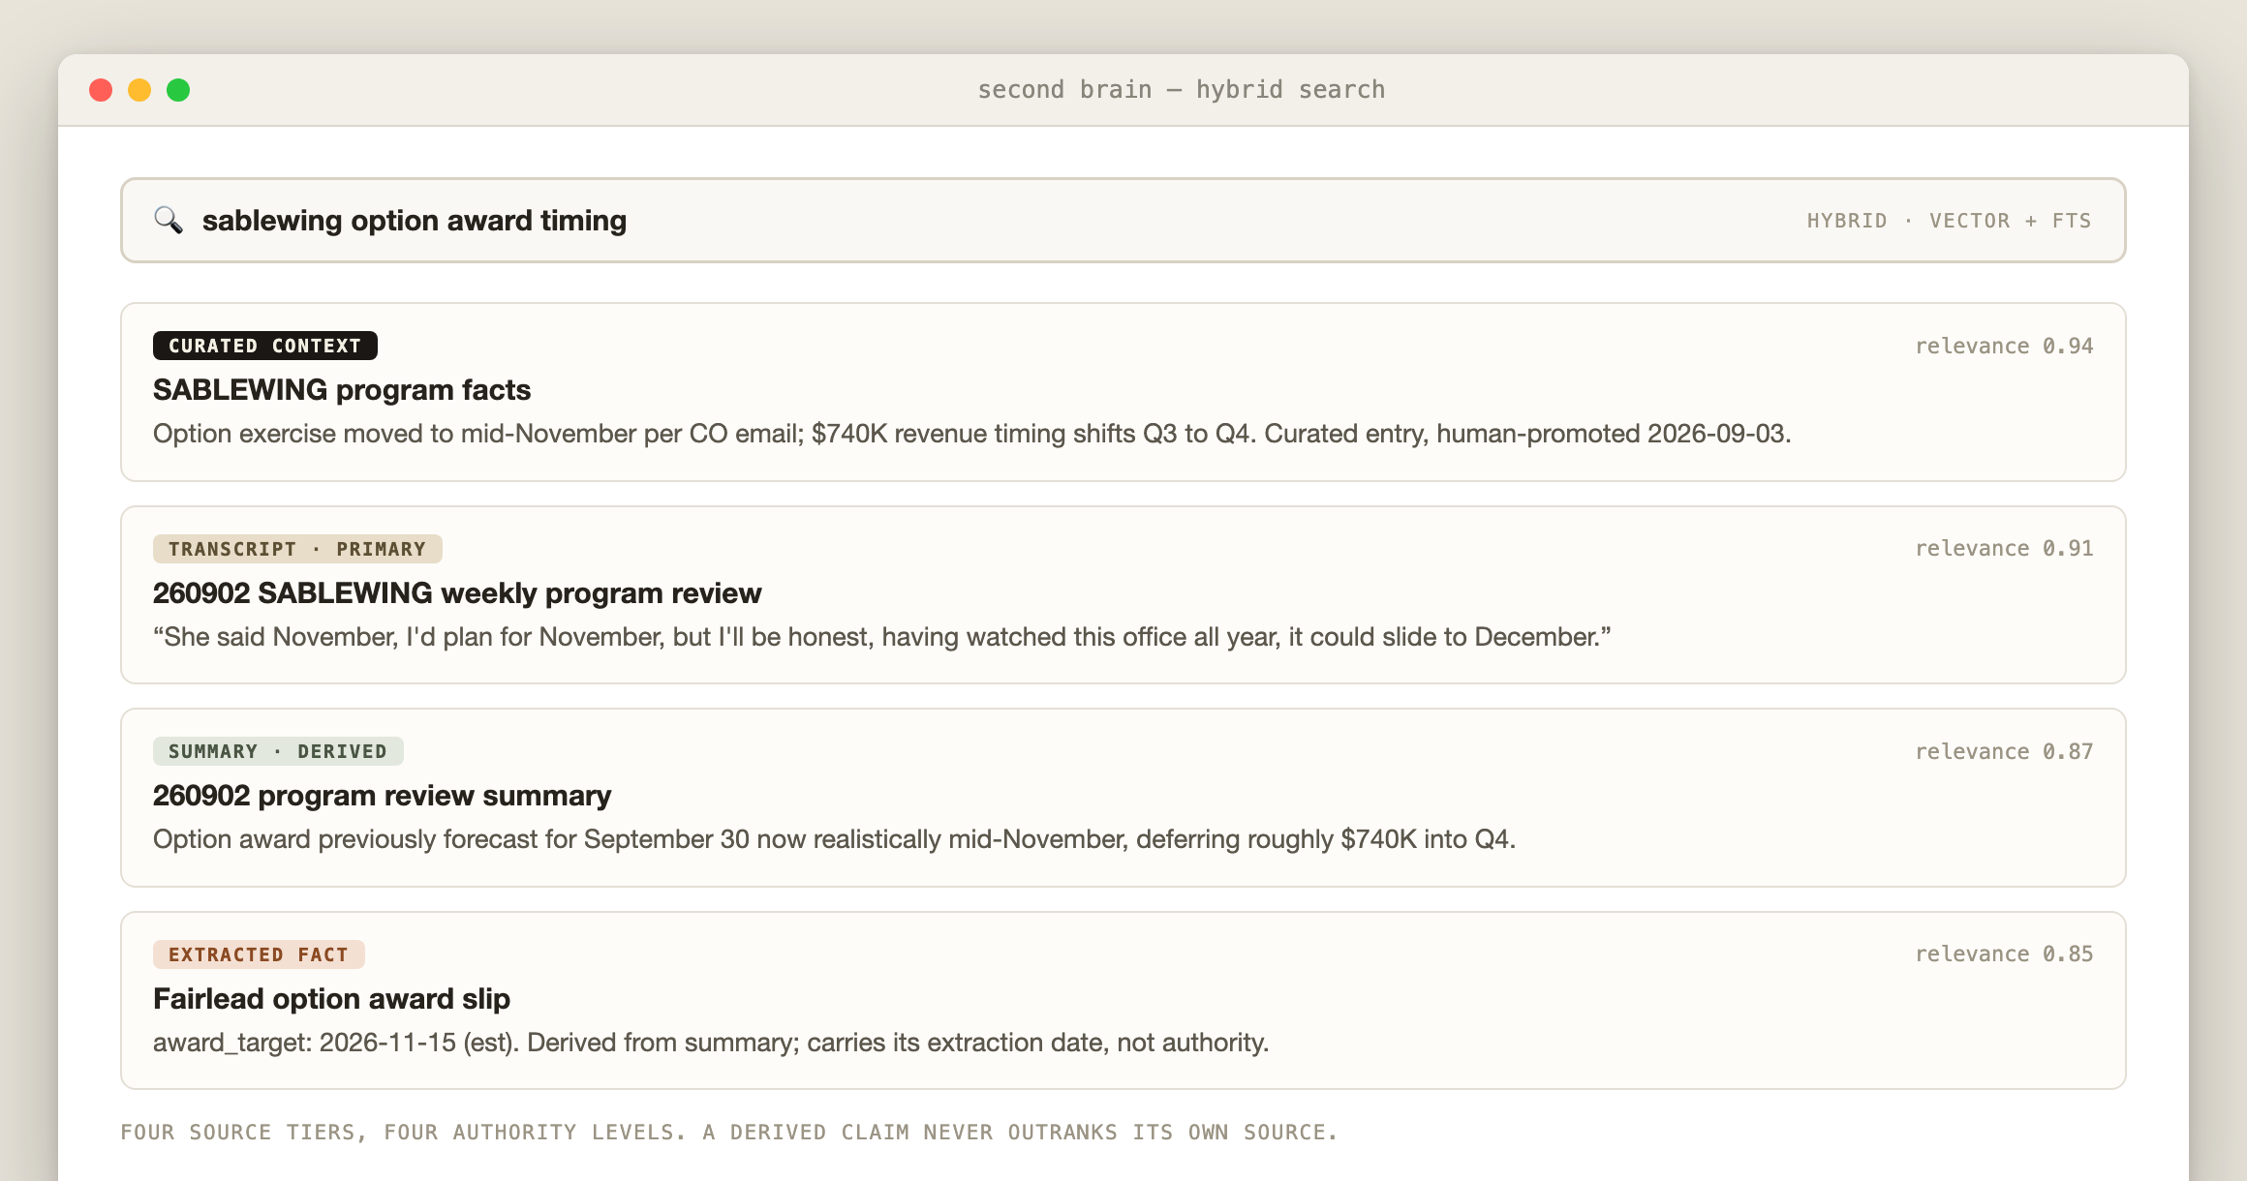The width and height of the screenshot is (2247, 1181).
Task: Click the CURATED CONTEXT badge
Action: tap(265, 346)
